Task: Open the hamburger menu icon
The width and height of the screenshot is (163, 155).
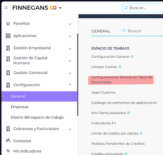Action: click(x=6, y=8)
